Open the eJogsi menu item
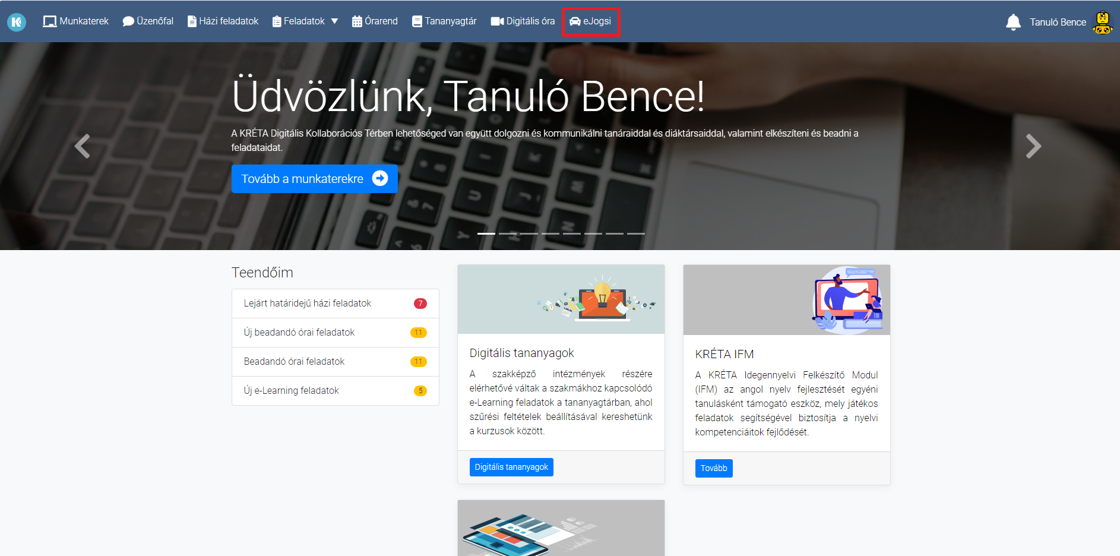This screenshot has width=1120, height=556. 590,21
